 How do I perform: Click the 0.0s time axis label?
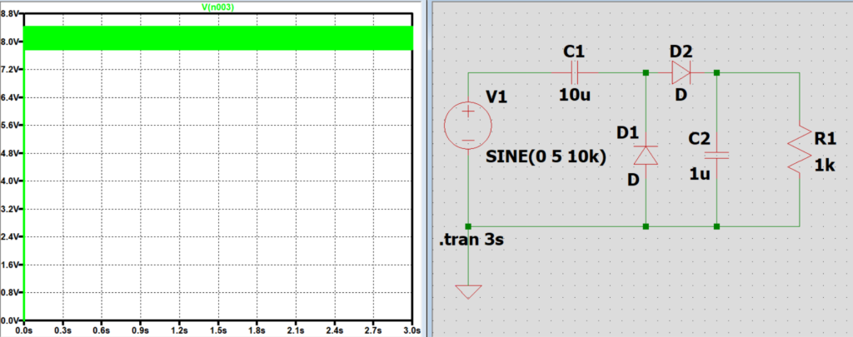tap(24, 330)
